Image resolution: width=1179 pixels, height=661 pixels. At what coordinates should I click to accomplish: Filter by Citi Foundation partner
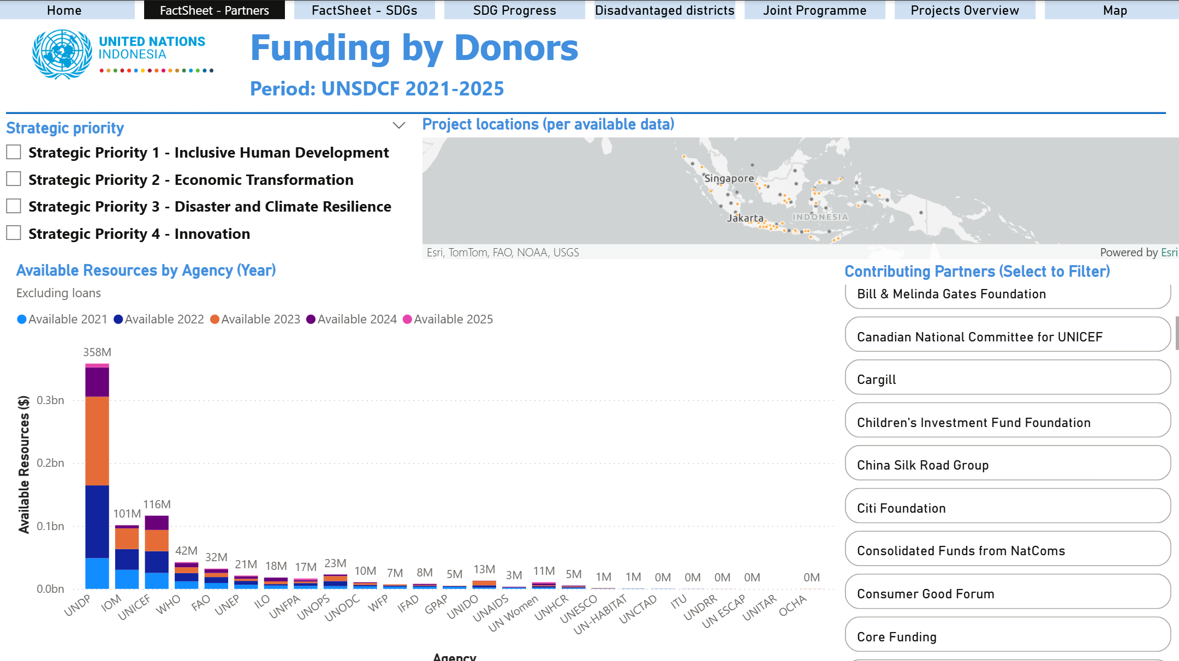(x=1008, y=506)
